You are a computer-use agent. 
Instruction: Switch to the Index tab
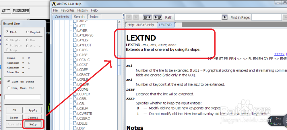coord(94,17)
